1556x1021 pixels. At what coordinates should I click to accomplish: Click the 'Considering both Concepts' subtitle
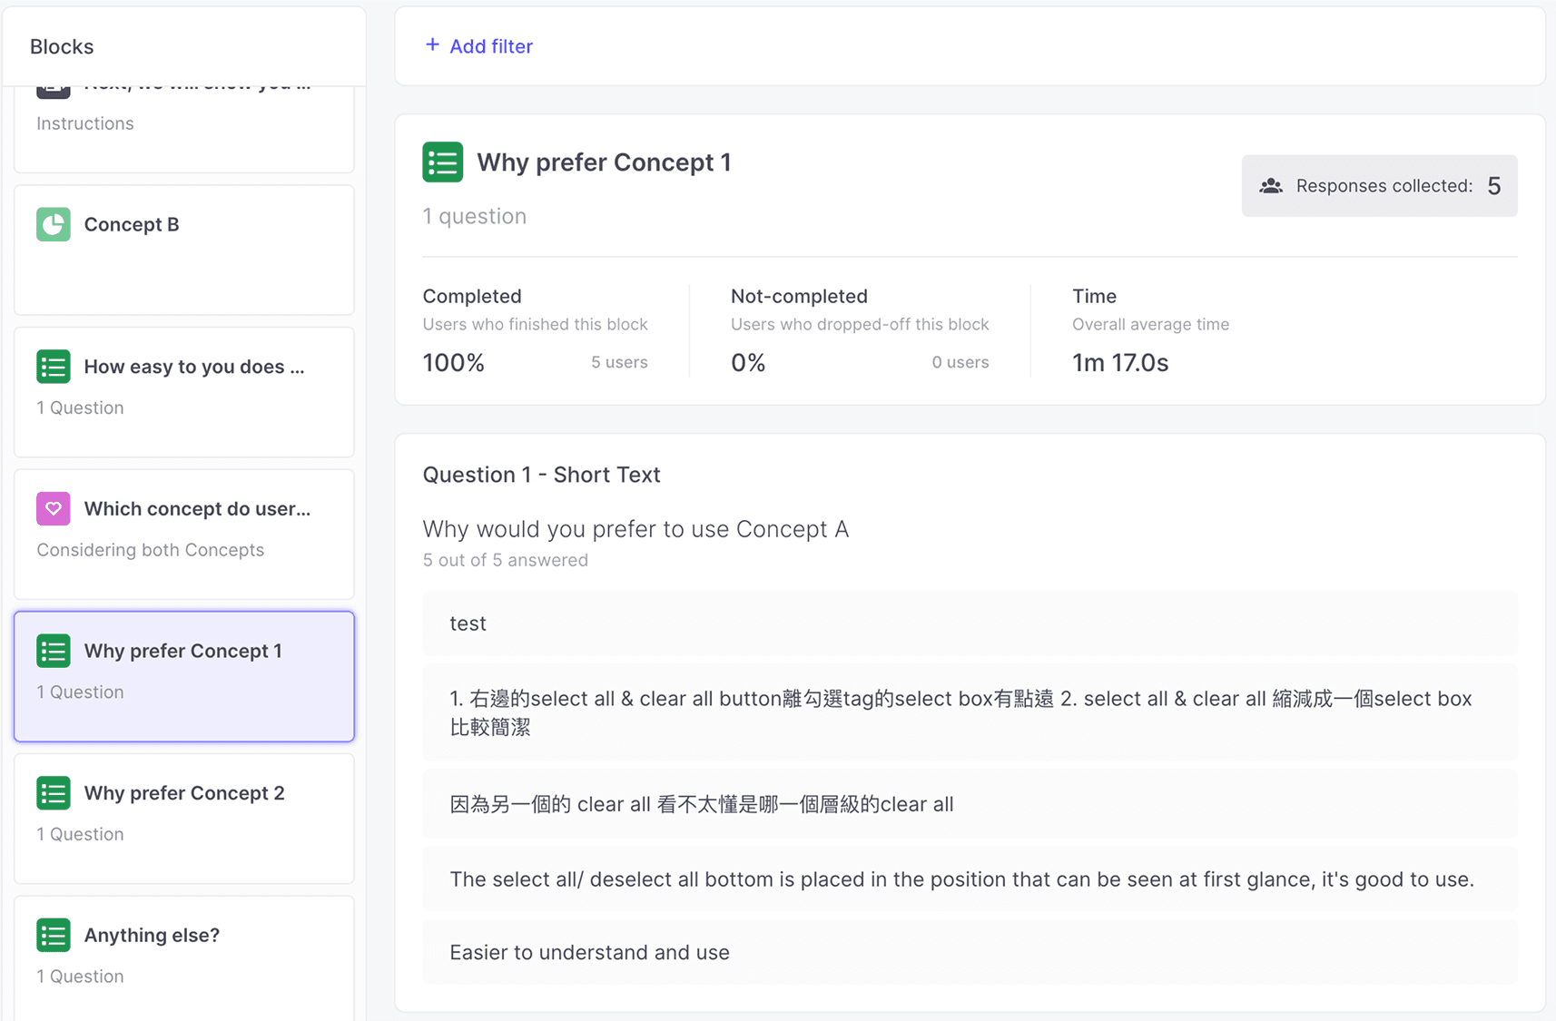point(151,550)
